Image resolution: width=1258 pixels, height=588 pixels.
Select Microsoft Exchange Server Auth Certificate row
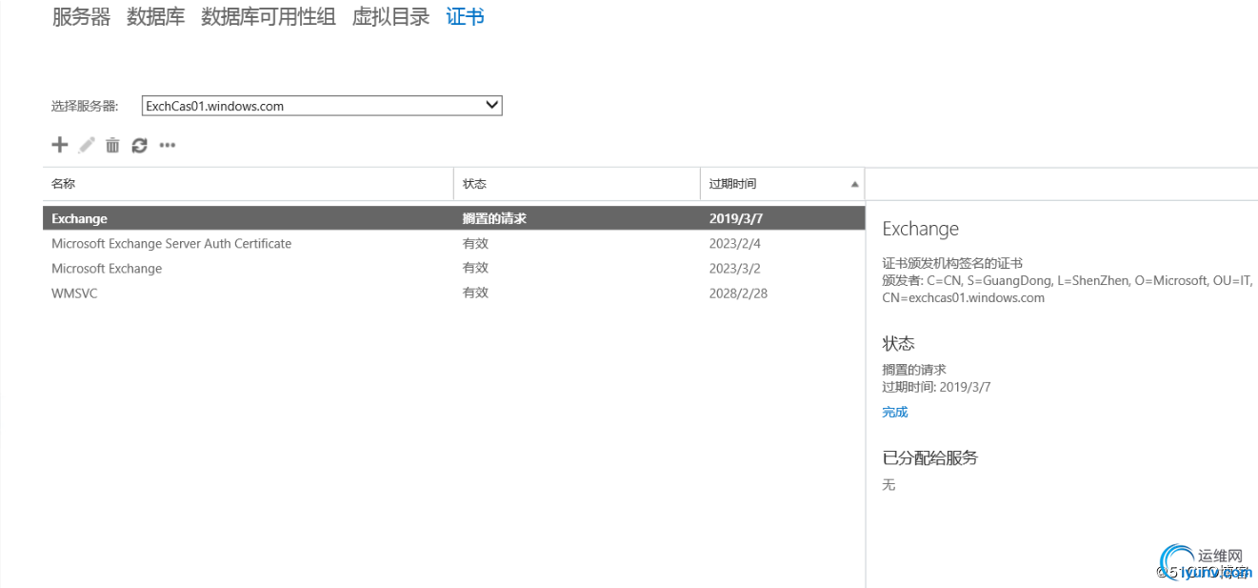[453, 243]
